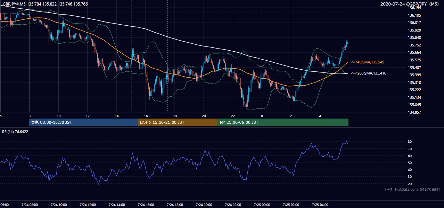
Task: Click the RSI scale value 70
Action: pos(410,149)
